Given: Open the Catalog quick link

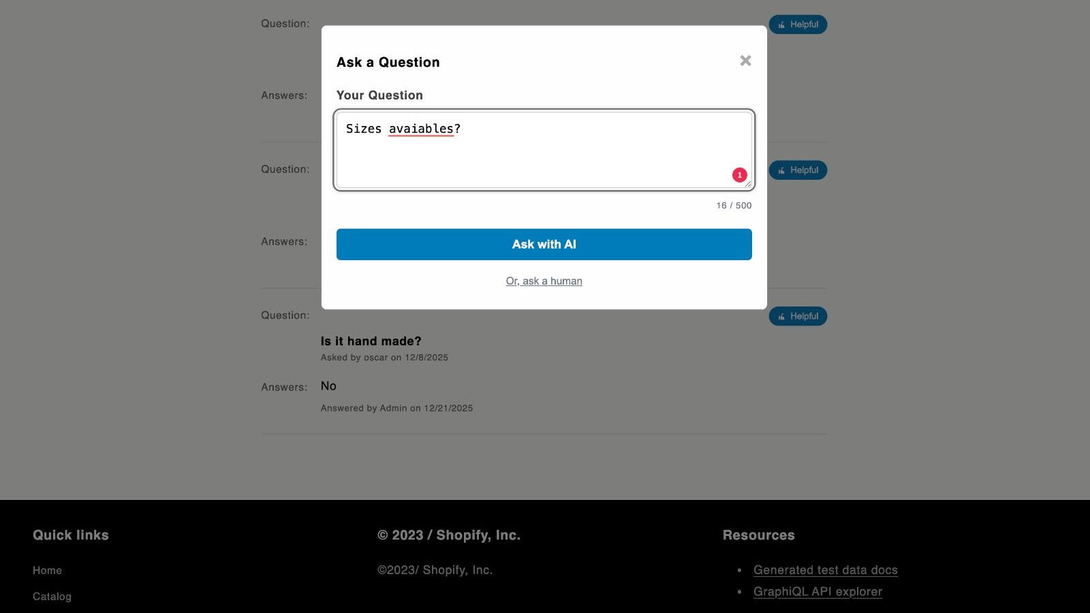Looking at the screenshot, I should (52, 596).
